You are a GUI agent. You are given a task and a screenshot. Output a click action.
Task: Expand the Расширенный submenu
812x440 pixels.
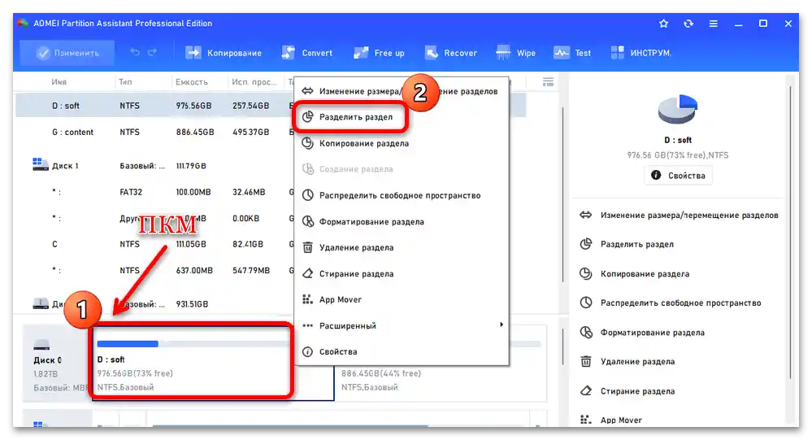pyautogui.click(x=402, y=325)
